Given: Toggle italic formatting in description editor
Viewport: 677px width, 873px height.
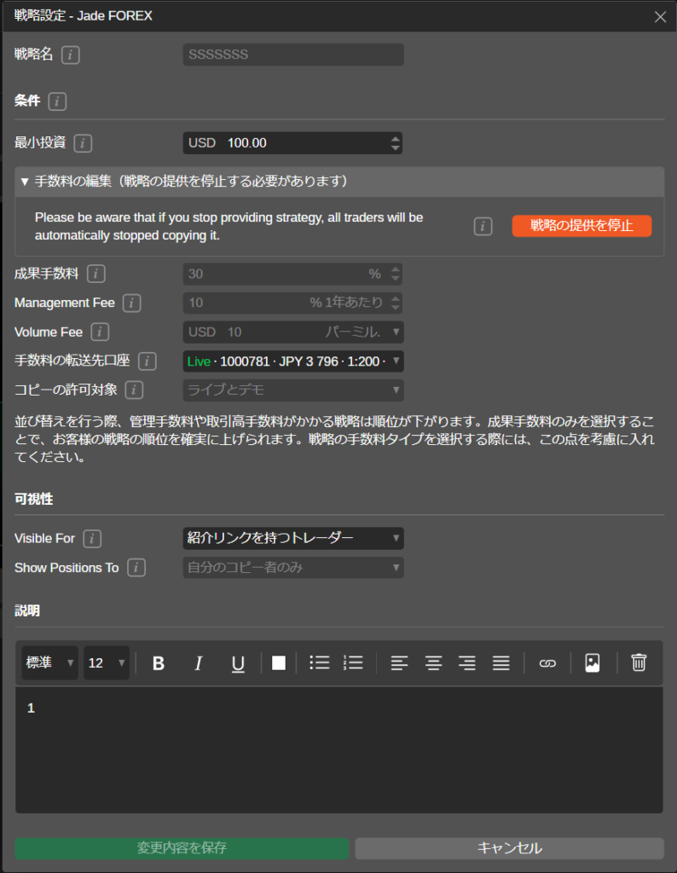Looking at the screenshot, I should coord(199,663).
